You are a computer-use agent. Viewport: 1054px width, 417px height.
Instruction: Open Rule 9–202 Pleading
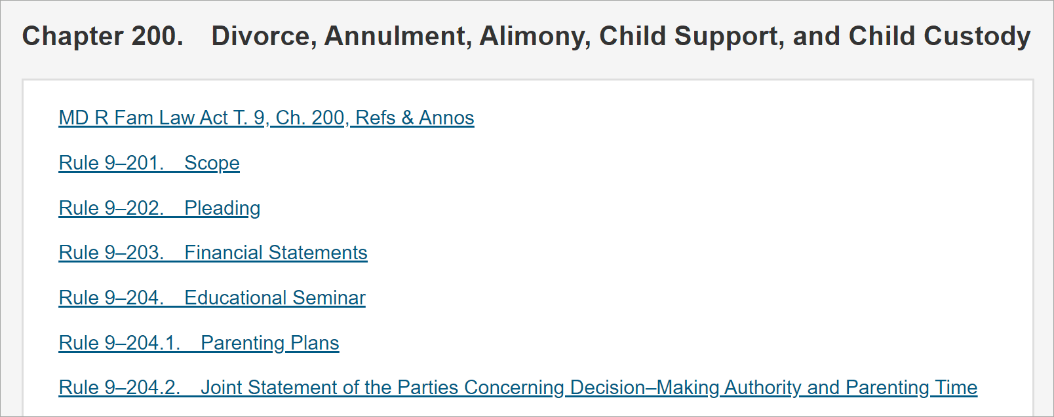coord(159,208)
